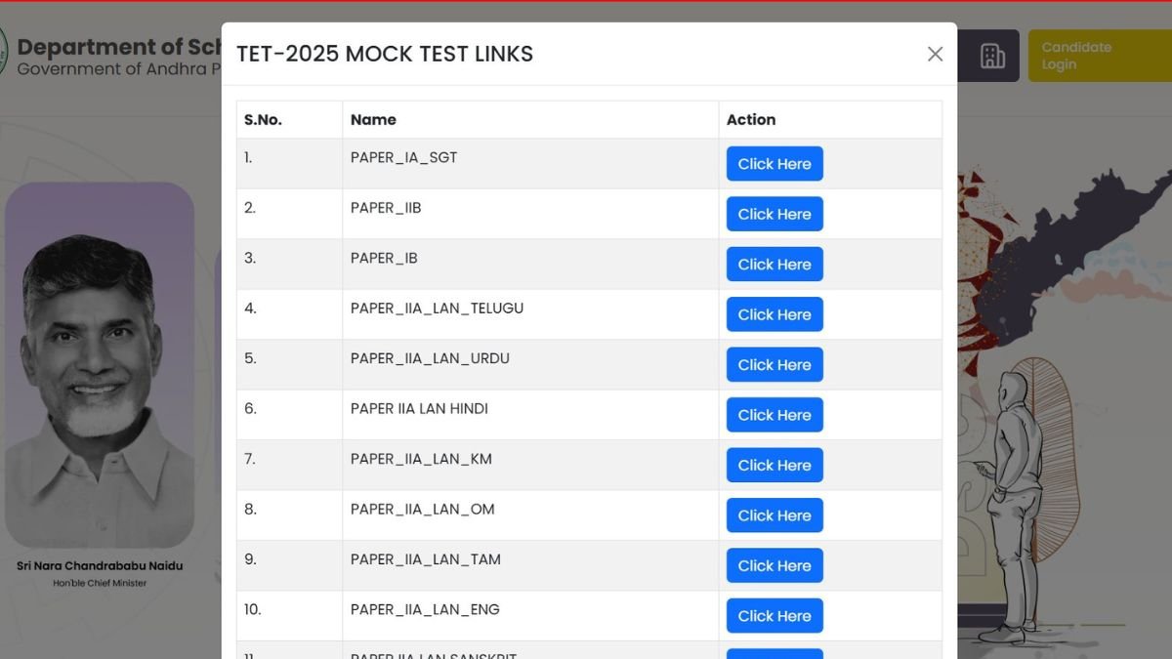This screenshot has width=1172, height=659.
Task: Open the PAPER_IIA_LAN_TAM mock test link
Action: [x=774, y=565]
